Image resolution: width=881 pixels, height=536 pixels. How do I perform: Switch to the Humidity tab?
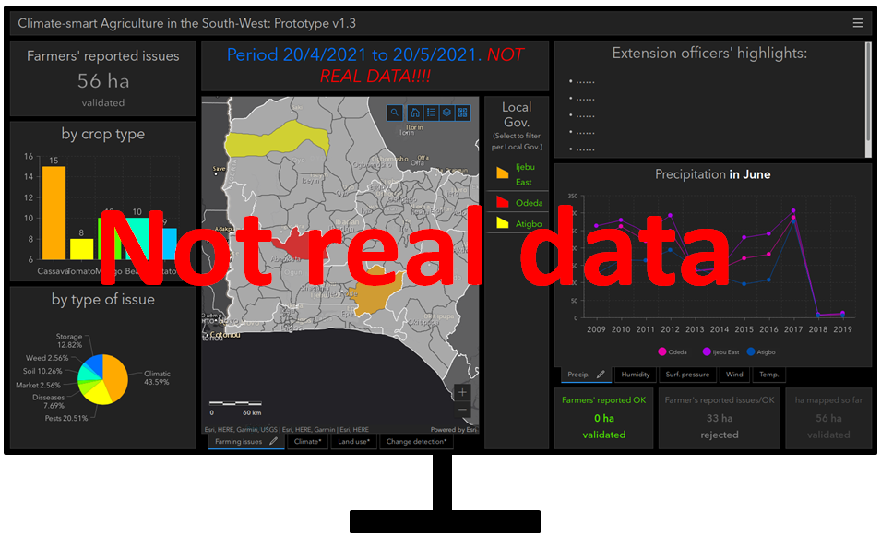(636, 375)
